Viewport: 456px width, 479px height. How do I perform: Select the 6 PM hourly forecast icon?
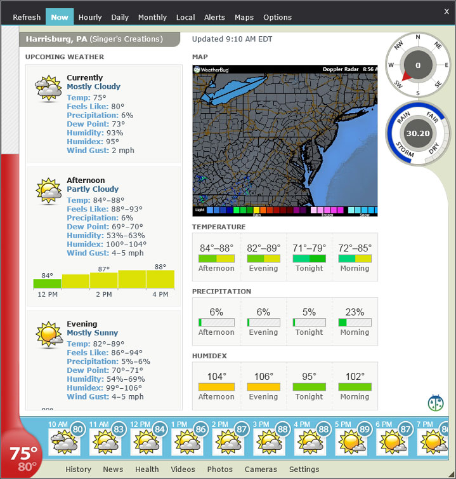(x=392, y=442)
